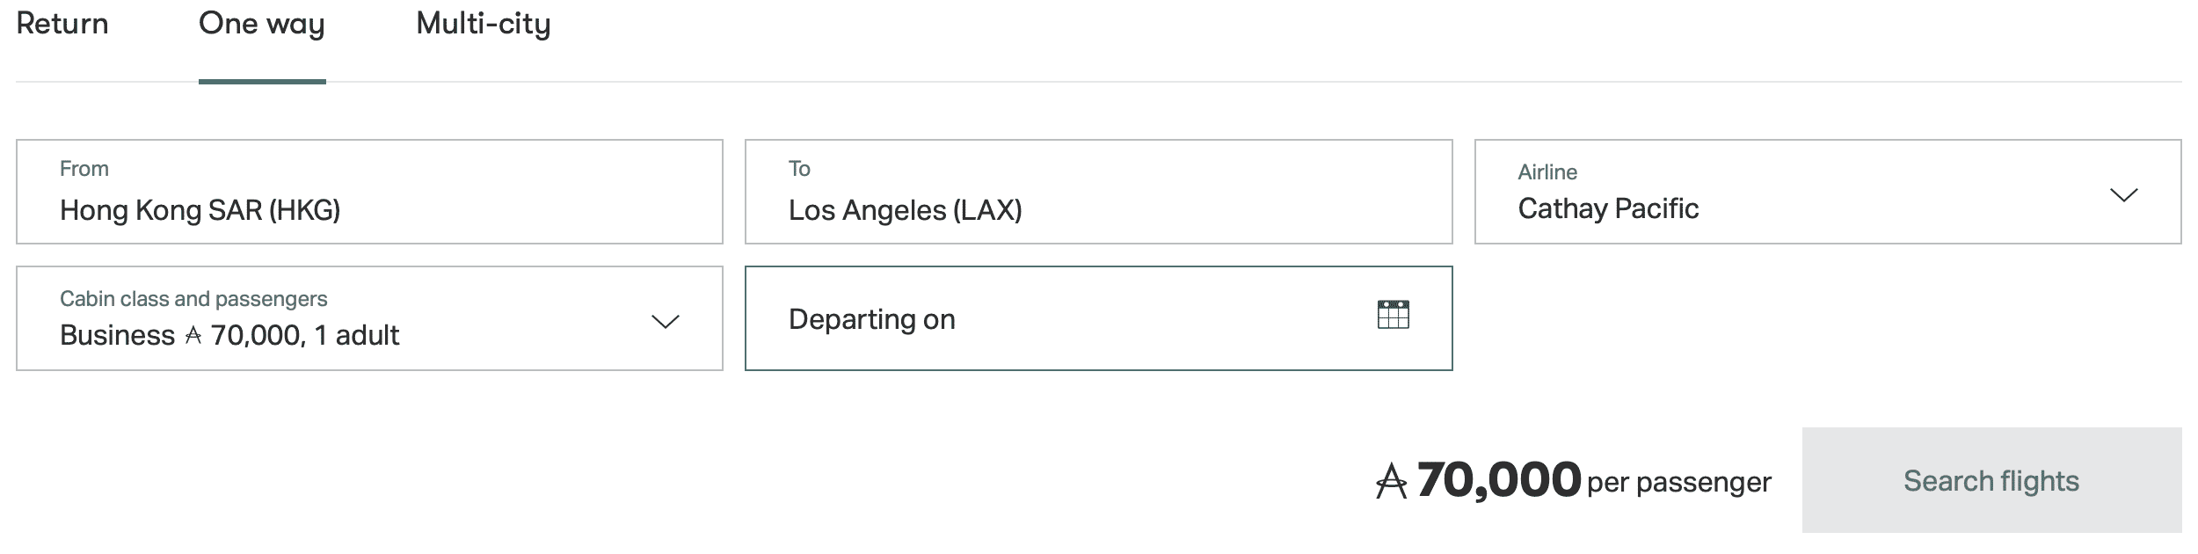Click the "per passenger" text

[1678, 482]
